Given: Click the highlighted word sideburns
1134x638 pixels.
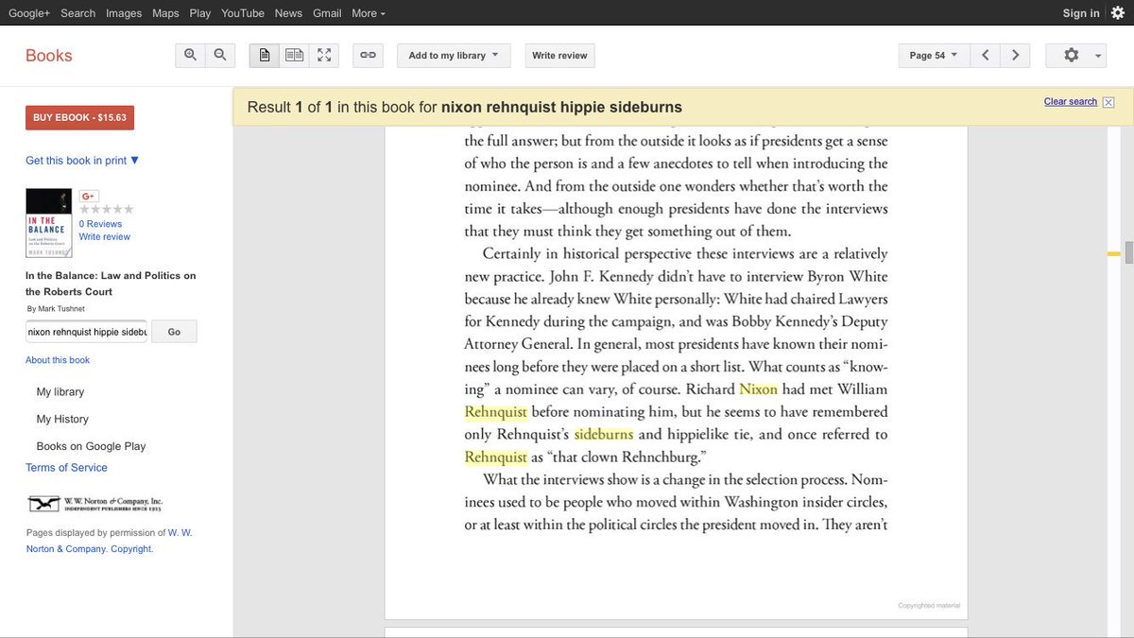Looking at the screenshot, I should coord(604,435).
